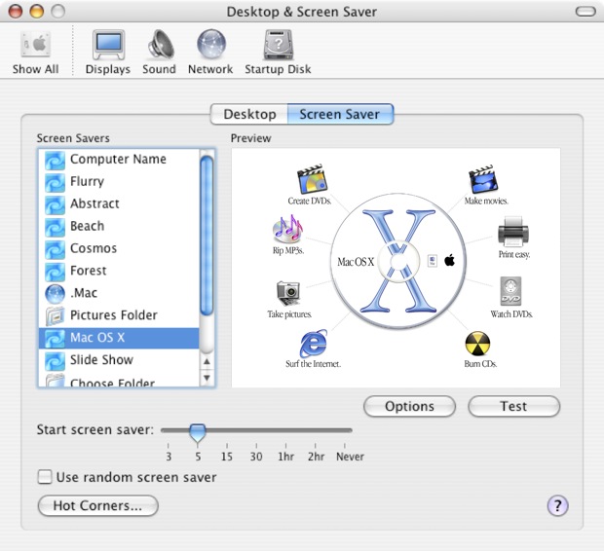Screen dimensions: 604x551
Task: Click the .Mac globe icon
Action: tap(55, 294)
